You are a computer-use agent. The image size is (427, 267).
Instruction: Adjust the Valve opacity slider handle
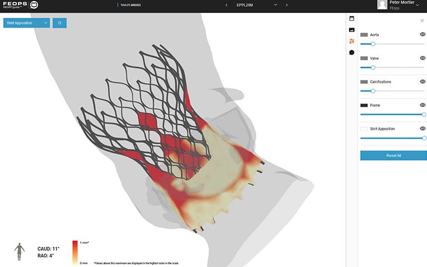click(373, 67)
